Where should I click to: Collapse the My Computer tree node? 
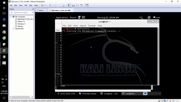tap(11, 17)
